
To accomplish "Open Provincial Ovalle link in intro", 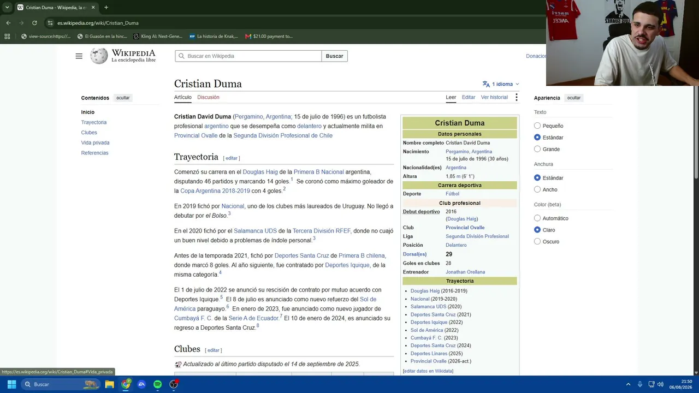I will pos(196,135).
